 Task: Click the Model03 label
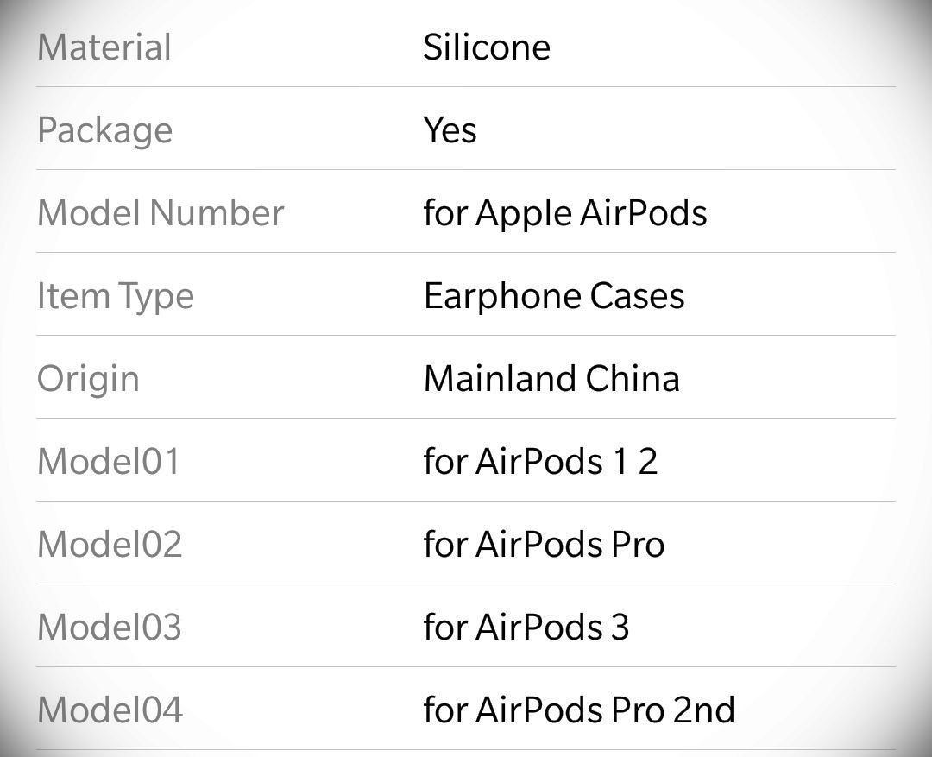110,627
